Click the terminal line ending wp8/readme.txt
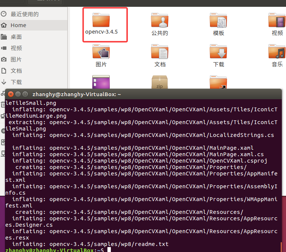The image size is (286, 252). [90, 244]
